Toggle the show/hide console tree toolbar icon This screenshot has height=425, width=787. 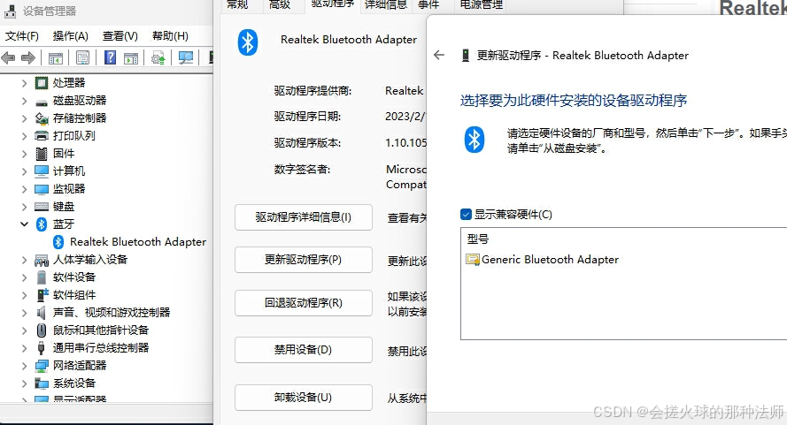56,58
